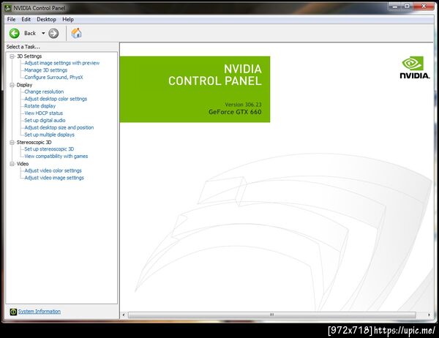
Task: Click the Back button label
Action: pyautogui.click(x=30, y=34)
